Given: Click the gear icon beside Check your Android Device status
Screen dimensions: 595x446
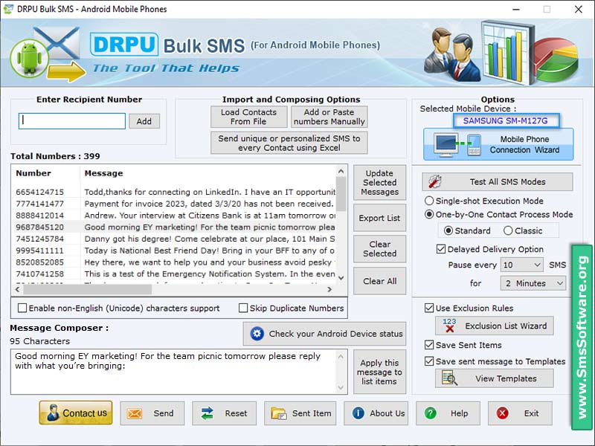Looking at the screenshot, I should [x=258, y=334].
